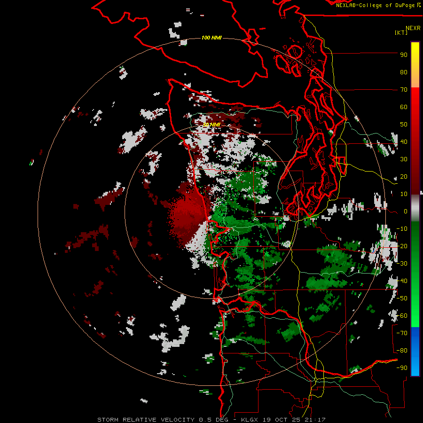Click the -90 value on velocity scale
The width and height of the screenshot is (423, 423).
tap(402, 368)
